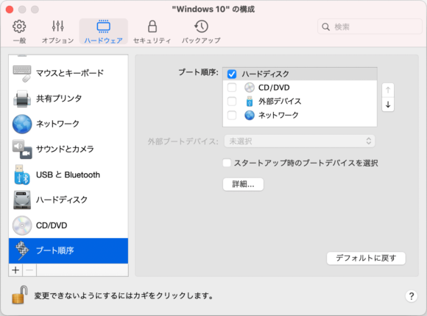
Task: Enable スタートアップ時のブートデバイスを選択 checkbox
Action: click(227, 163)
